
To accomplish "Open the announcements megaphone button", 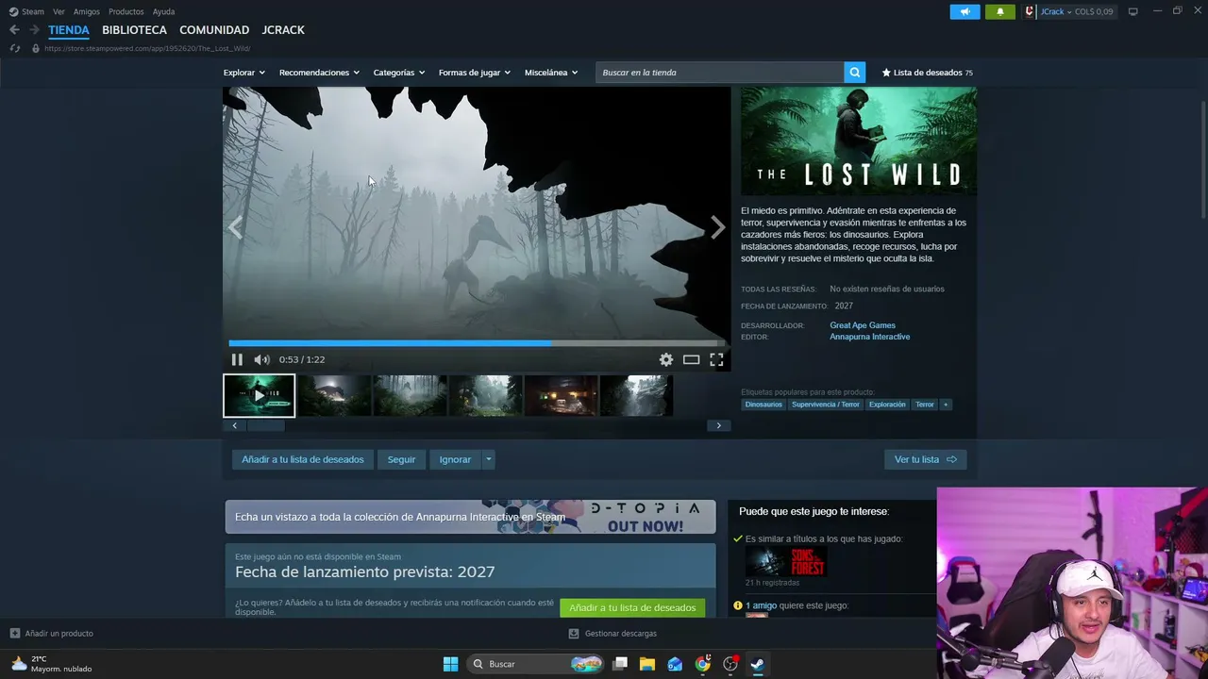I will tap(965, 11).
